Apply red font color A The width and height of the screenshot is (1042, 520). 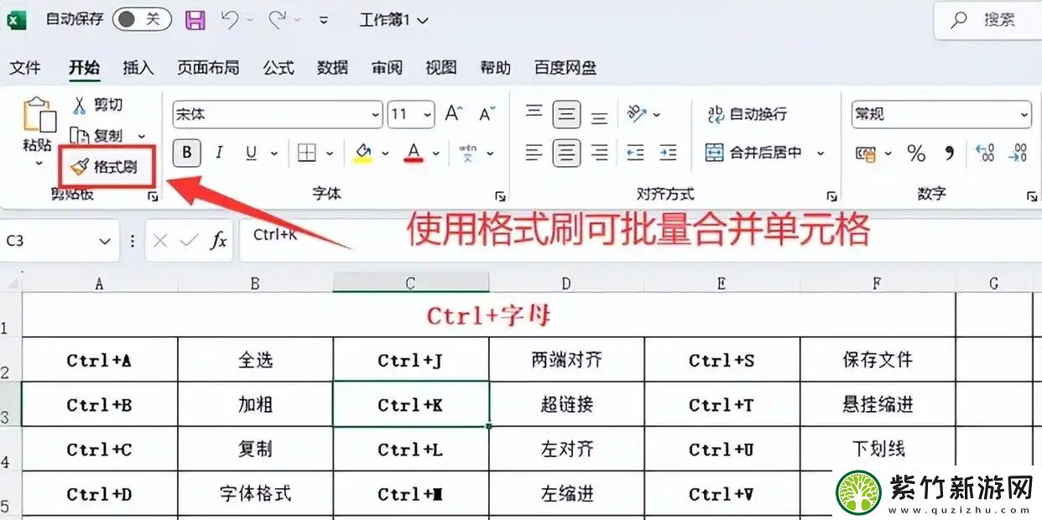coord(414,153)
